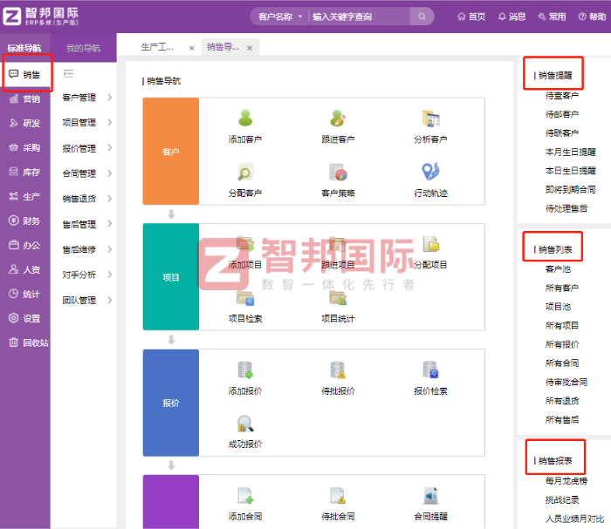This screenshot has width=611, height=529.
Task: Select 营销 in the left sidebar
Action: point(25,98)
